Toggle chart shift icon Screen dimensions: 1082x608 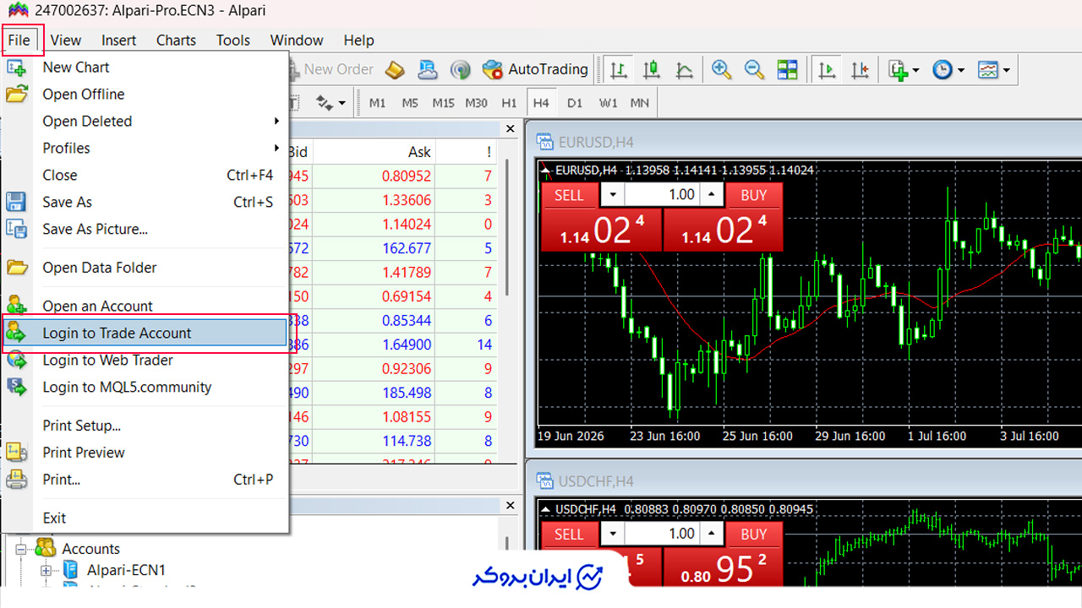[x=860, y=69]
